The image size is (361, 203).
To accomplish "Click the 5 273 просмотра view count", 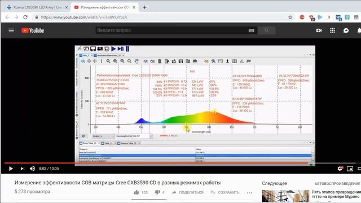I will (32, 192).
